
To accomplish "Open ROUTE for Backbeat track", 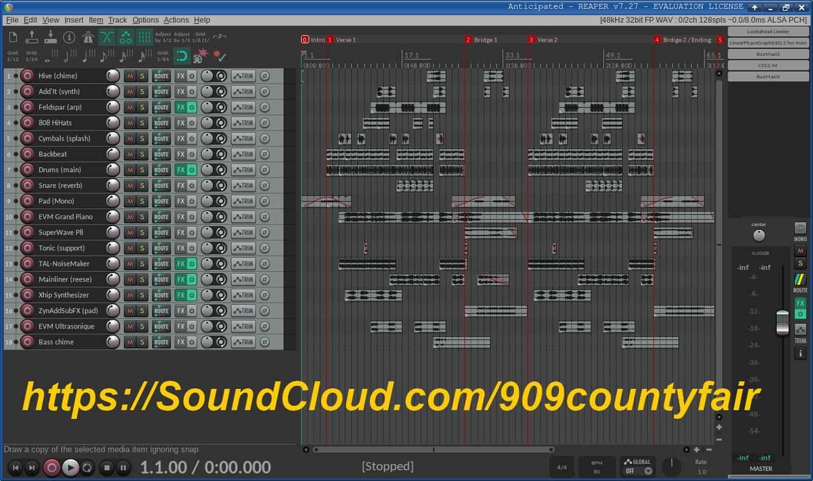I will click(x=161, y=154).
